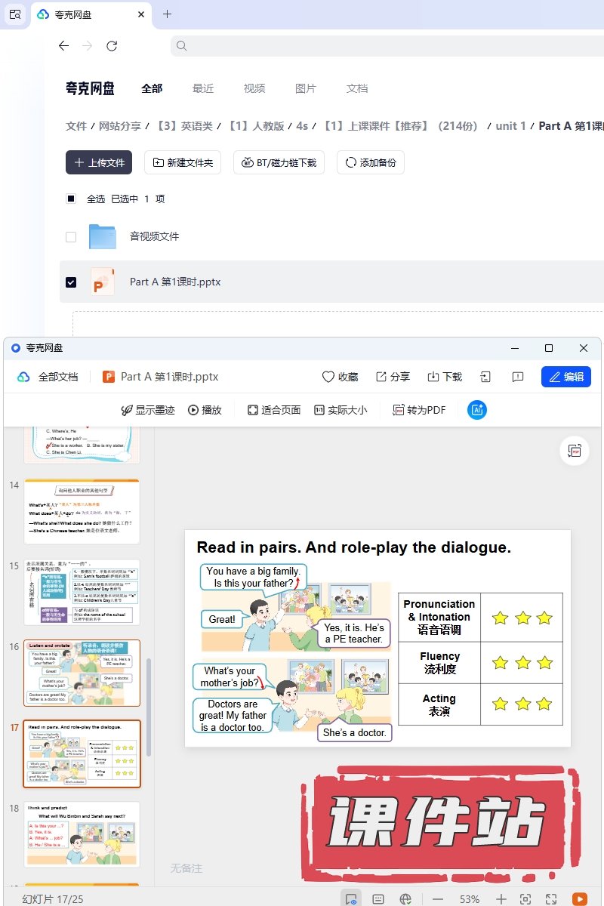
Task: Check the 音视频文件 folder checkbox
Action: tap(71, 236)
